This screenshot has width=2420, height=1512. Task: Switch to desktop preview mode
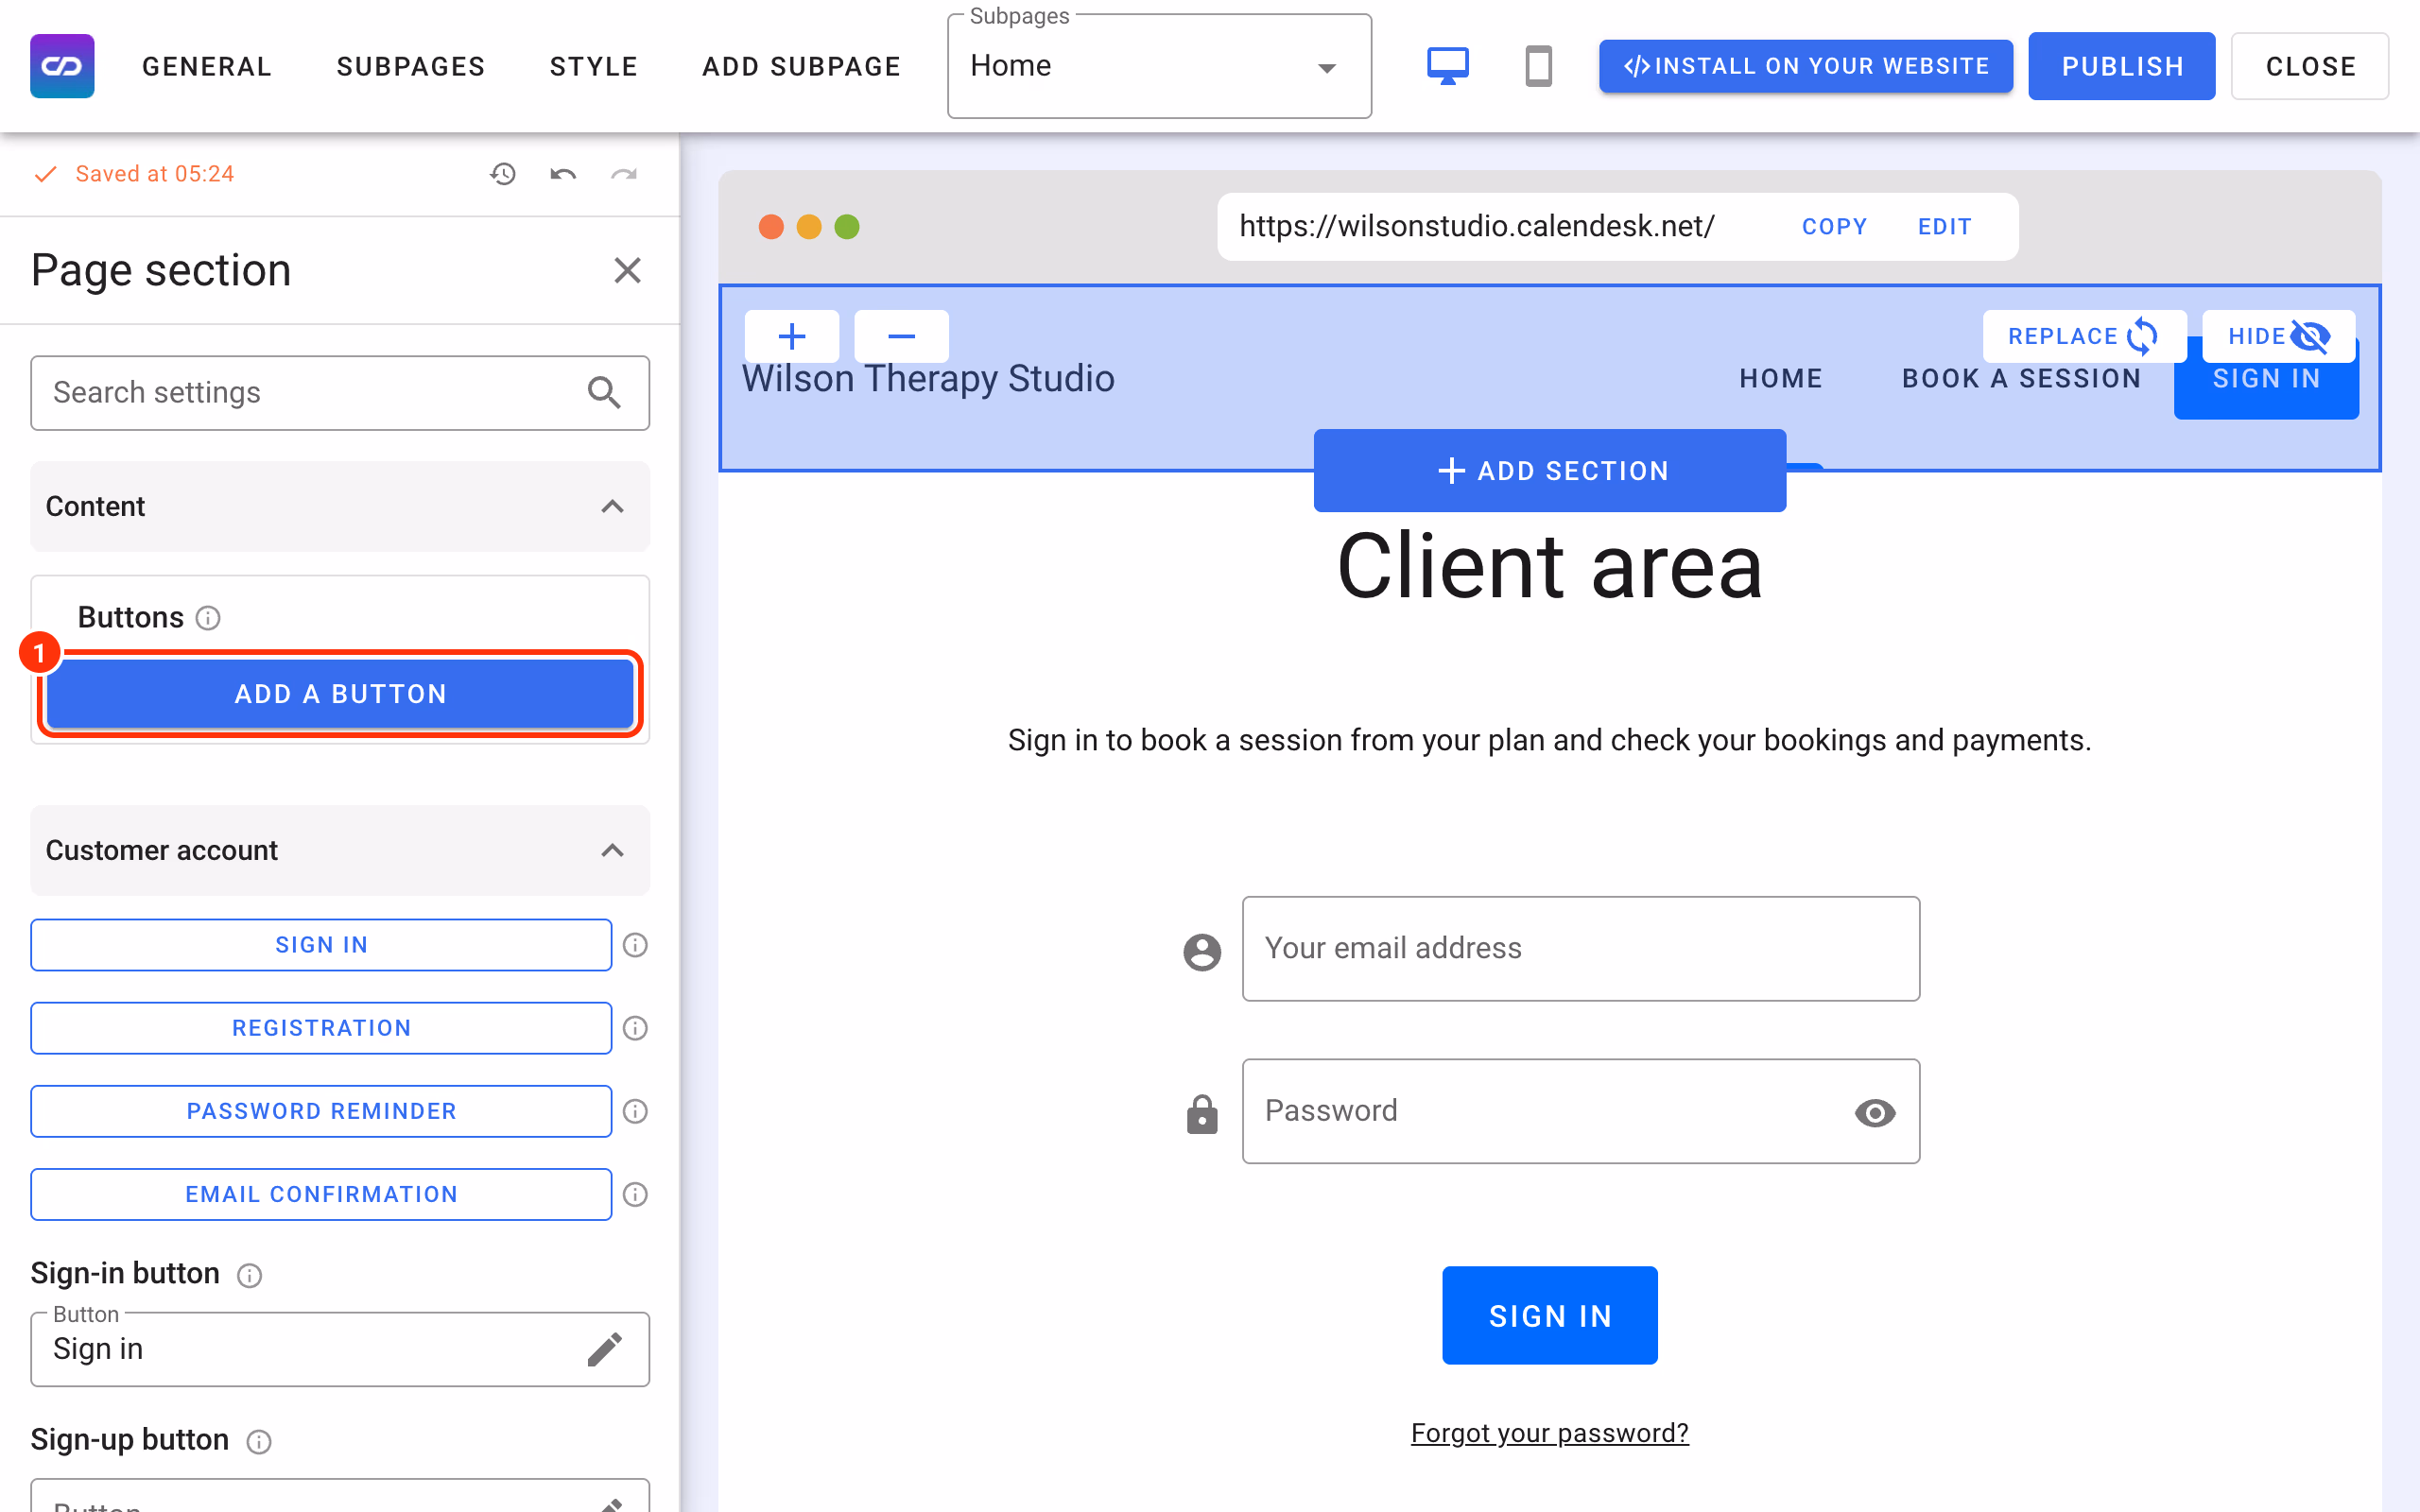1447,66
